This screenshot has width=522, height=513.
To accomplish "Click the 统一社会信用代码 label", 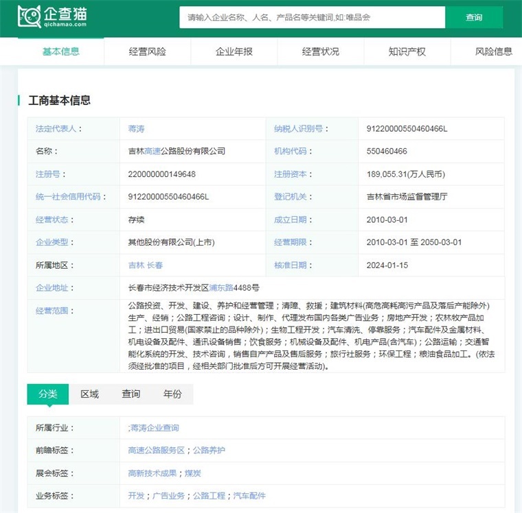I will (x=68, y=197).
